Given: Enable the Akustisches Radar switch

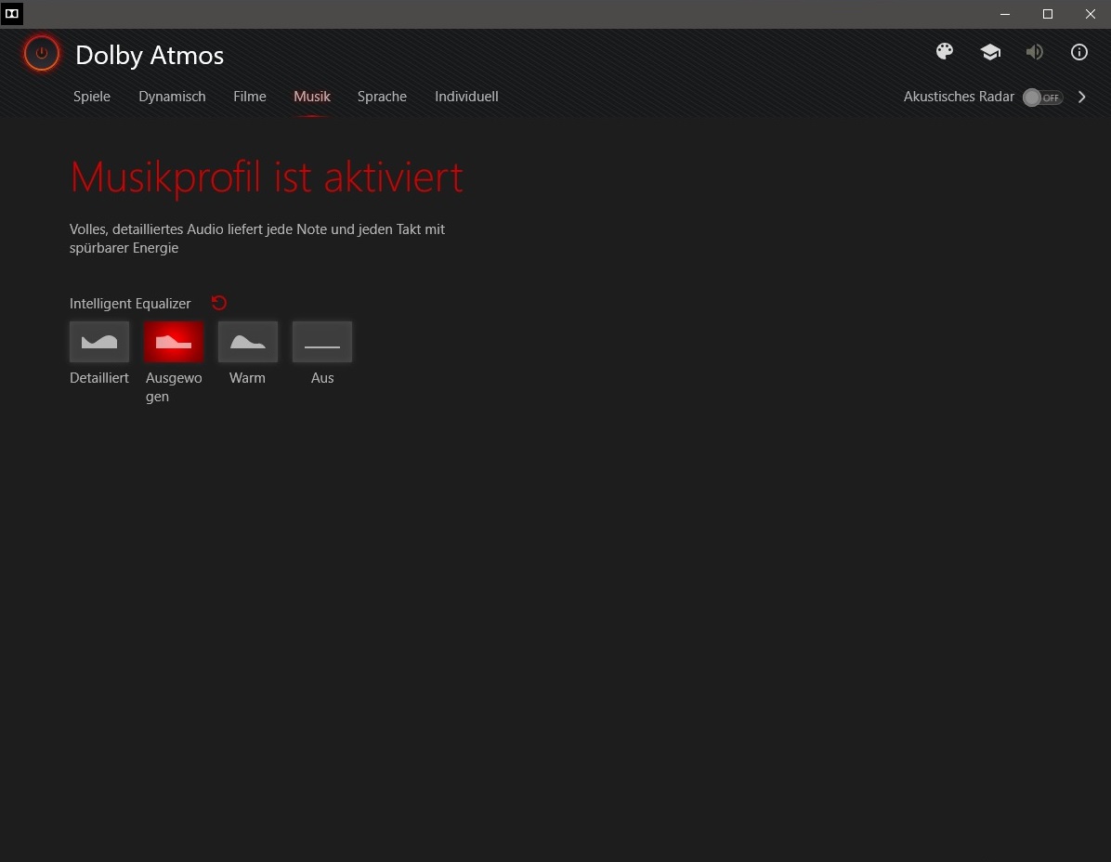Looking at the screenshot, I should point(1043,98).
